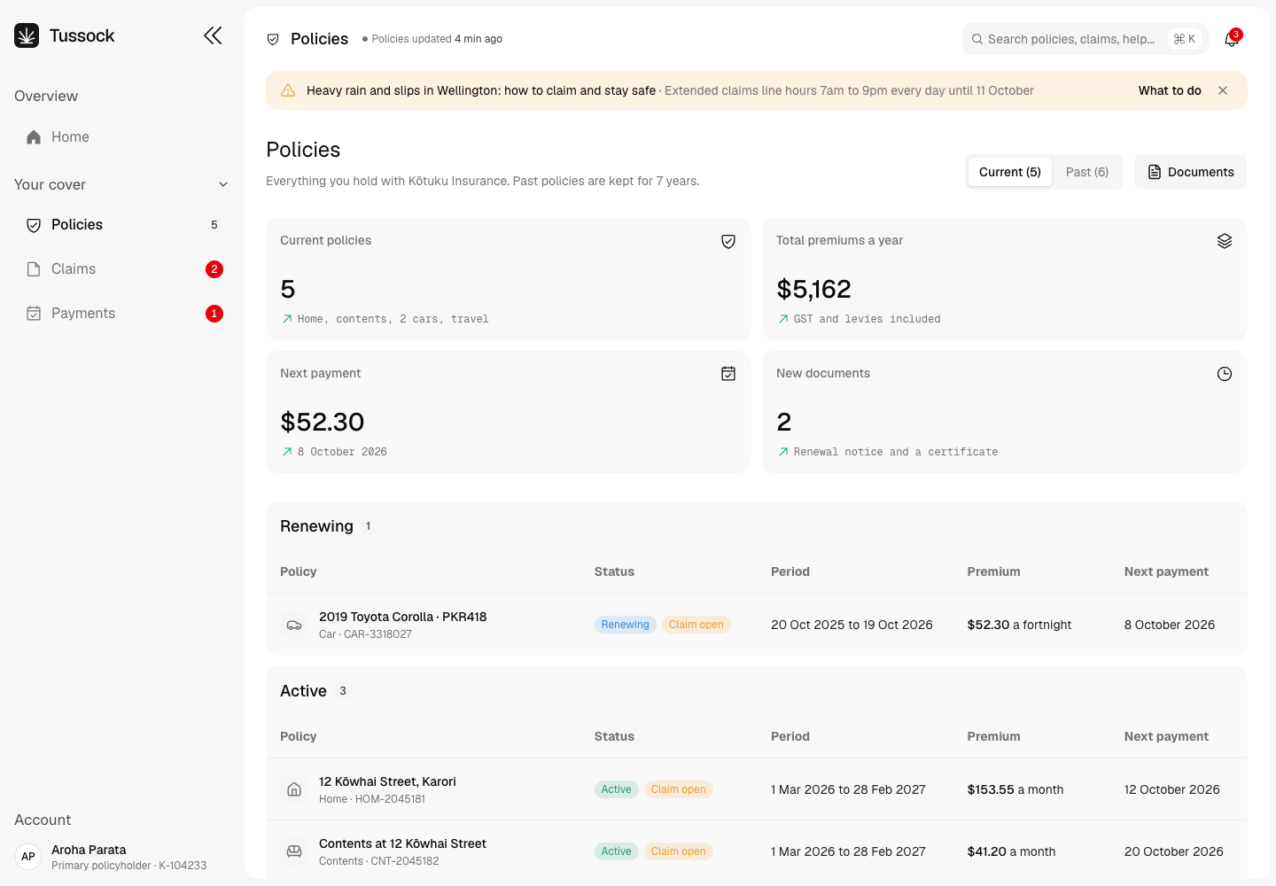
Task: Open Contents at 12 Kōwhai Street policy
Action: pos(402,843)
